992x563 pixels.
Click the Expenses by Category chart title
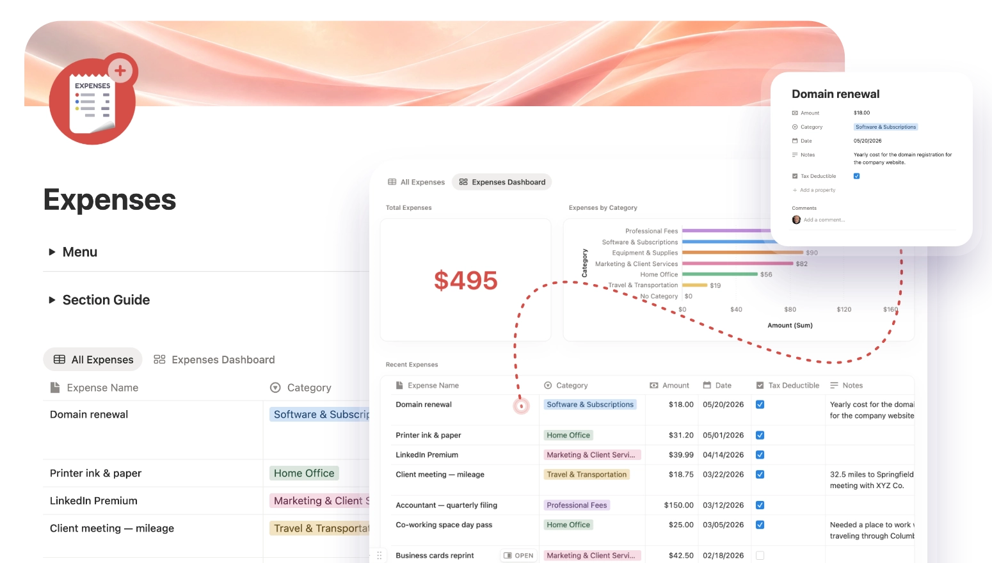click(603, 208)
